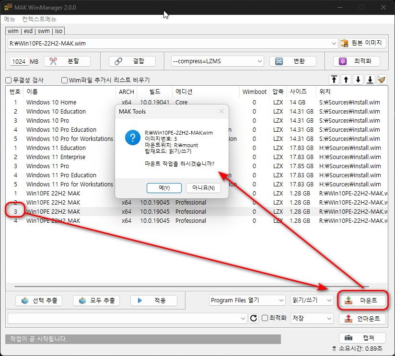Sort by the 에디션 column header
The image size is (395, 356).
(x=206, y=92)
